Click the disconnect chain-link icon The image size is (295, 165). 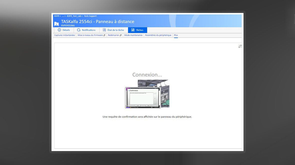pyautogui.click(x=240, y=46)
